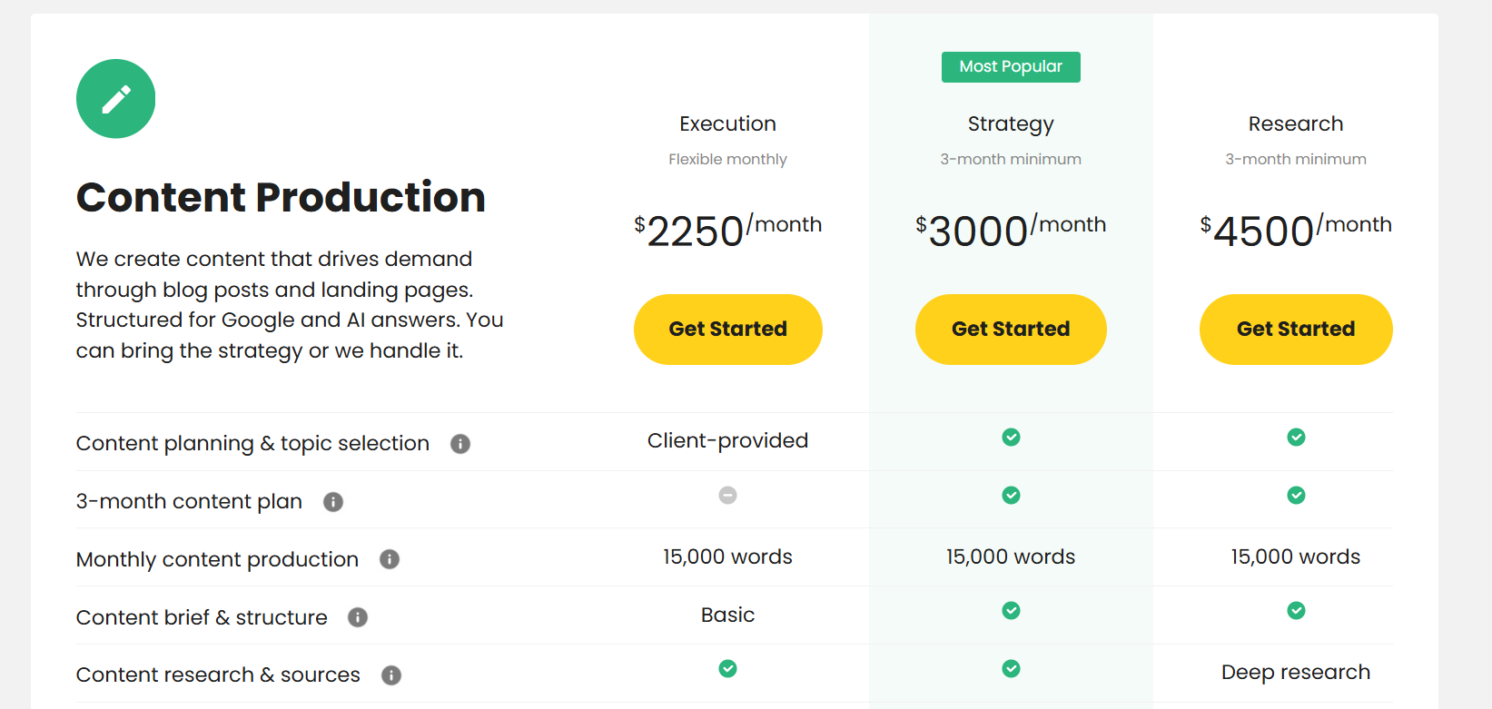The height and width of the screenshot is (709, 1492).
Task: Click the green pencil Content Production icon
Action: (115, 99)
